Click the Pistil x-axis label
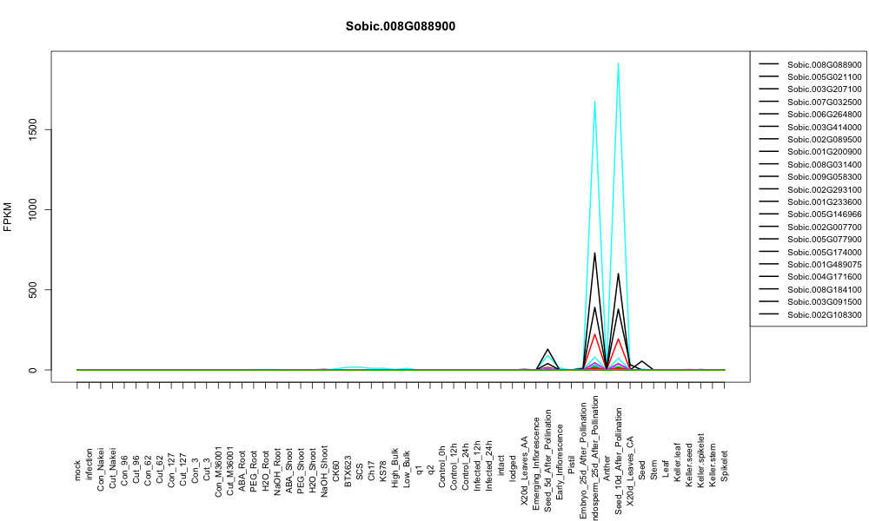This screenshot has width=869, height=521. click(572, 468)
